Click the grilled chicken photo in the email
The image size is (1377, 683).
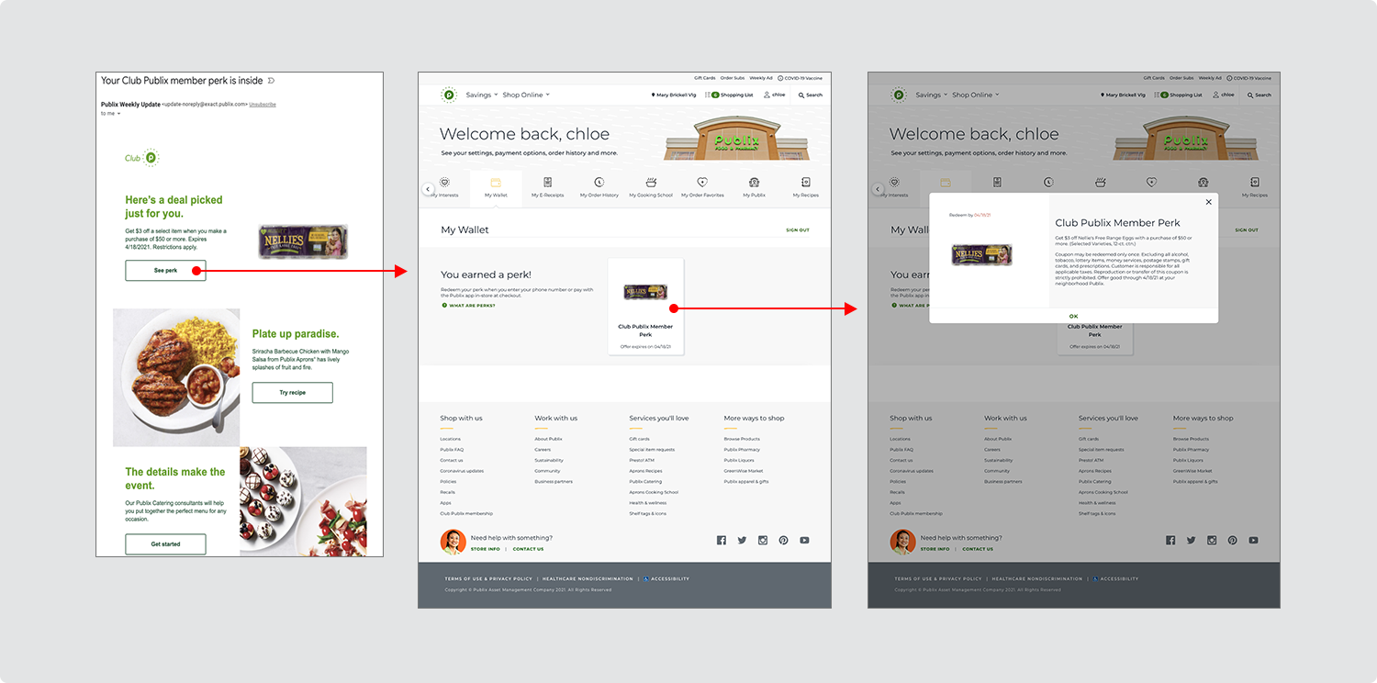tap(176, 377)
